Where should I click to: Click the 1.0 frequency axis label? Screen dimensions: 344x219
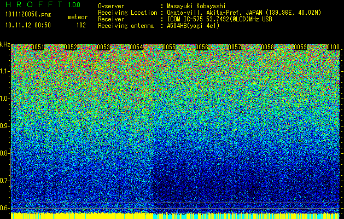[x=5, y=99]
